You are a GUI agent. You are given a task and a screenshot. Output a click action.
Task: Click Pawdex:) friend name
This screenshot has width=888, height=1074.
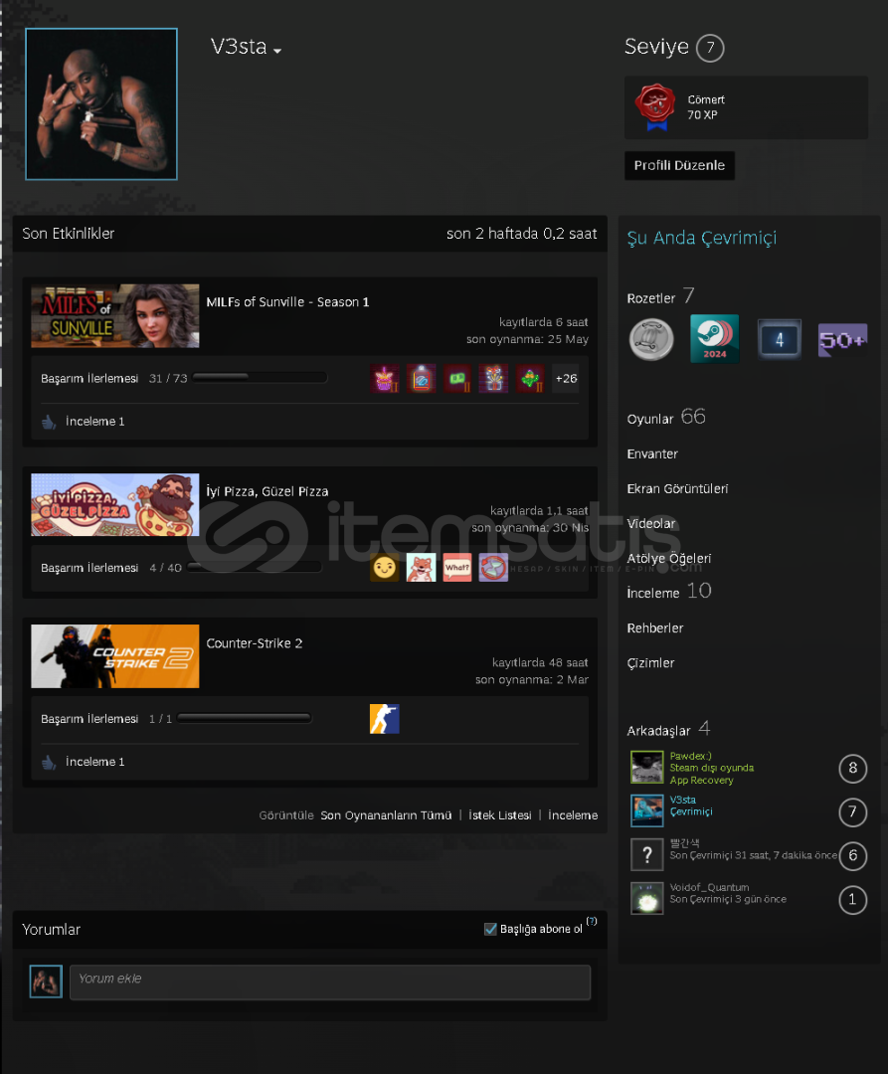(x=690, y=756)
